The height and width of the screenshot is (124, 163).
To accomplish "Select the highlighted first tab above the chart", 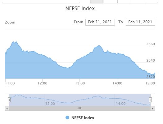I will point(97,2).
